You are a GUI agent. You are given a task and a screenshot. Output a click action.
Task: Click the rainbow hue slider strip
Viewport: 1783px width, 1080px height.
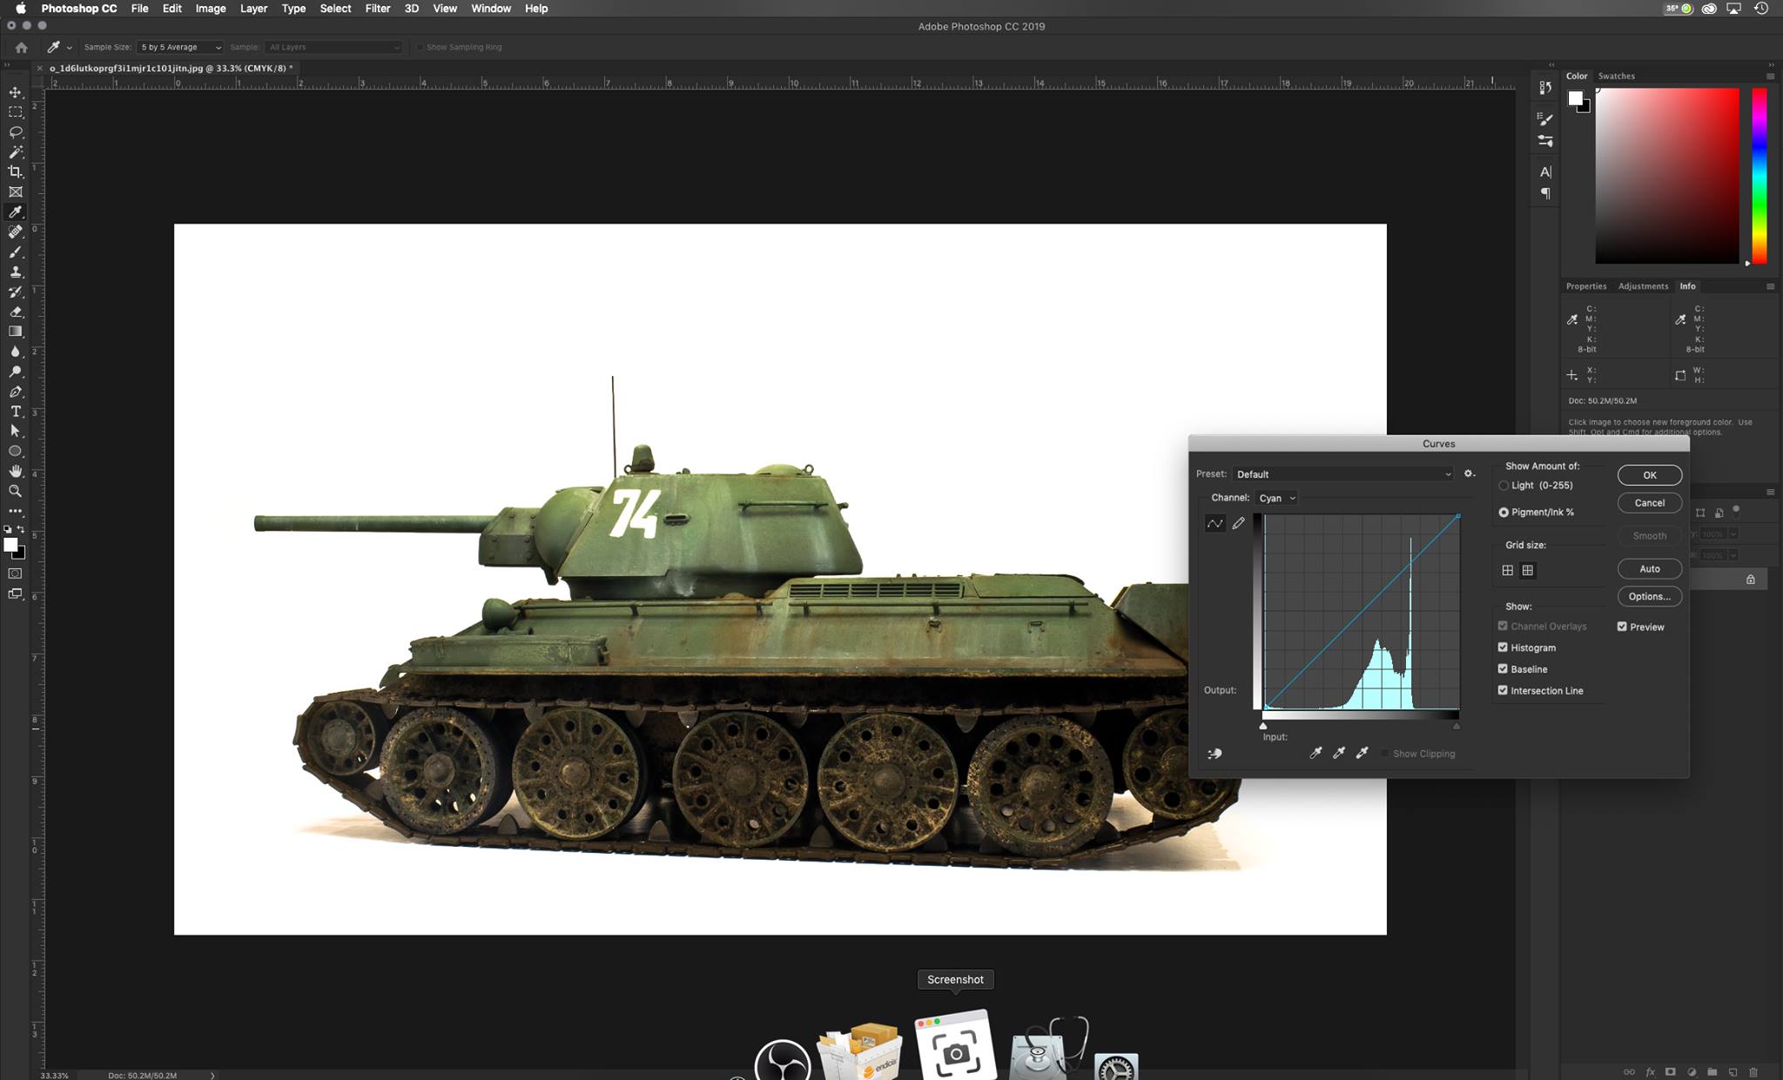pyautogui.click(x=1759, y=174)
